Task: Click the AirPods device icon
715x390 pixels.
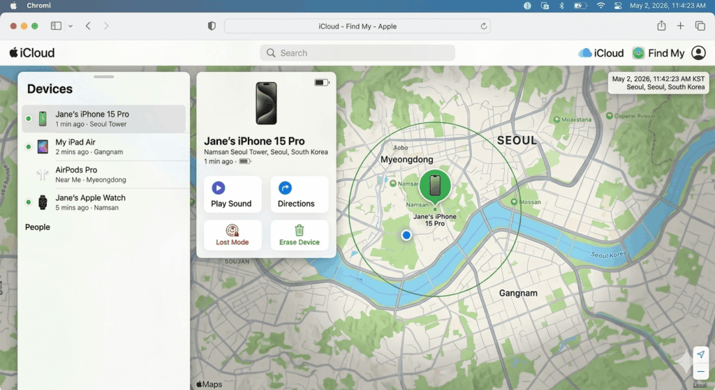Action: tap(43, 174)
